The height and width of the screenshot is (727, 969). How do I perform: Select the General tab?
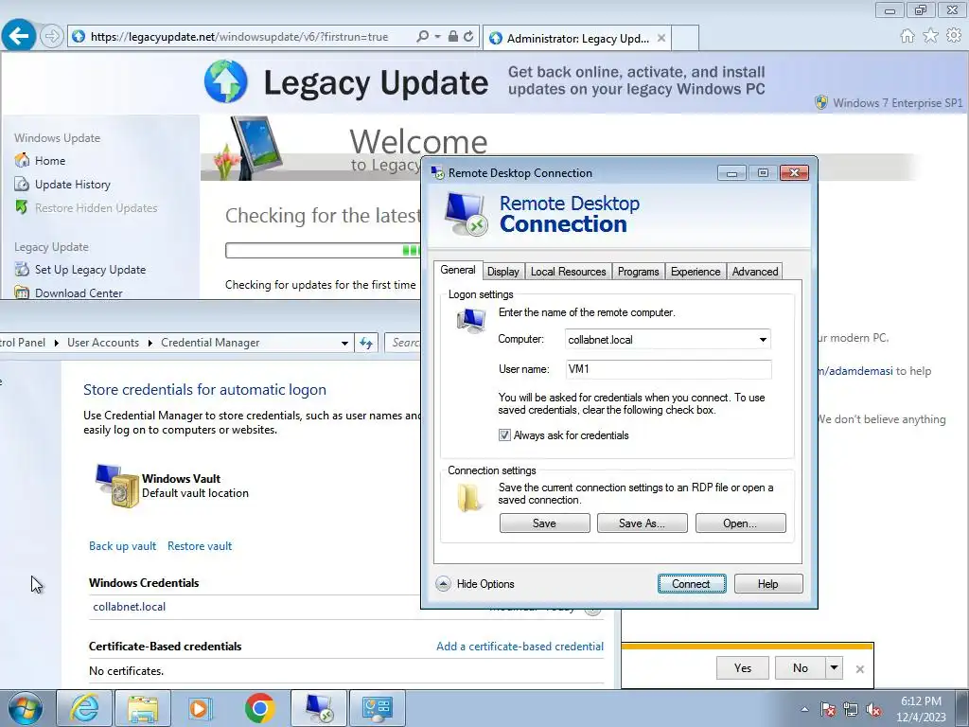click(458, 270)
